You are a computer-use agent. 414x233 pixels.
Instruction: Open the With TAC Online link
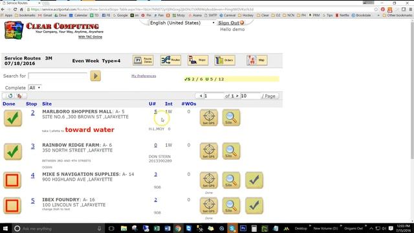tap(90, 37)
